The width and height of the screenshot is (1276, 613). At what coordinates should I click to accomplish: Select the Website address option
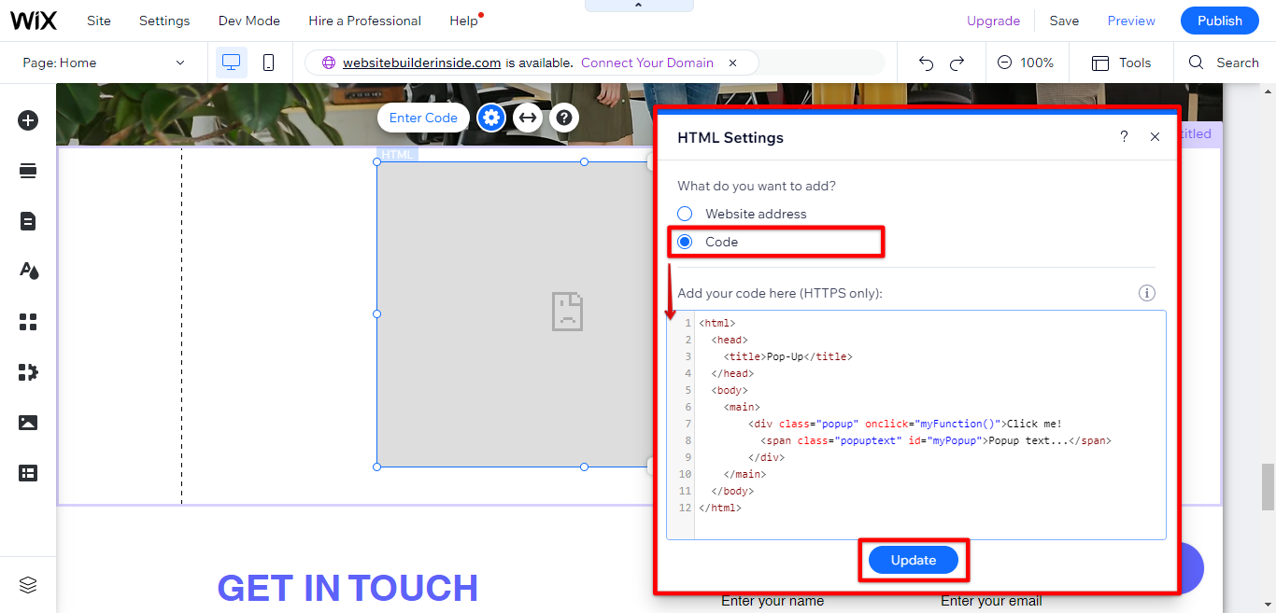click(x=685, y=213)
